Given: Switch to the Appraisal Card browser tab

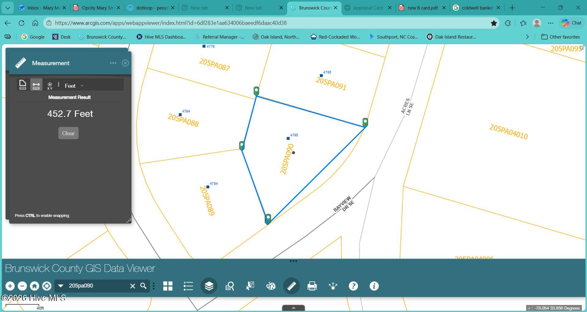Looking at the screenshot, I should click(368, 8).
